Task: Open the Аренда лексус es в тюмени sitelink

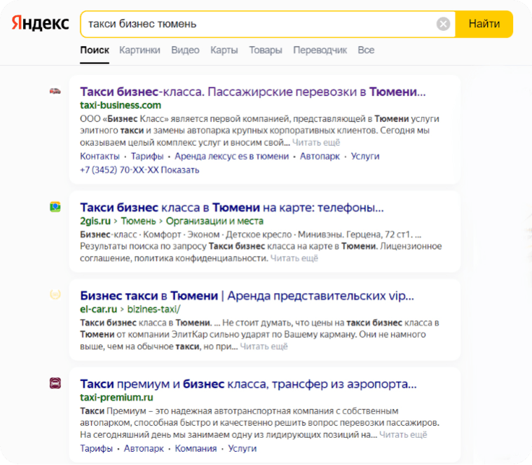Action: pos(232,156)
